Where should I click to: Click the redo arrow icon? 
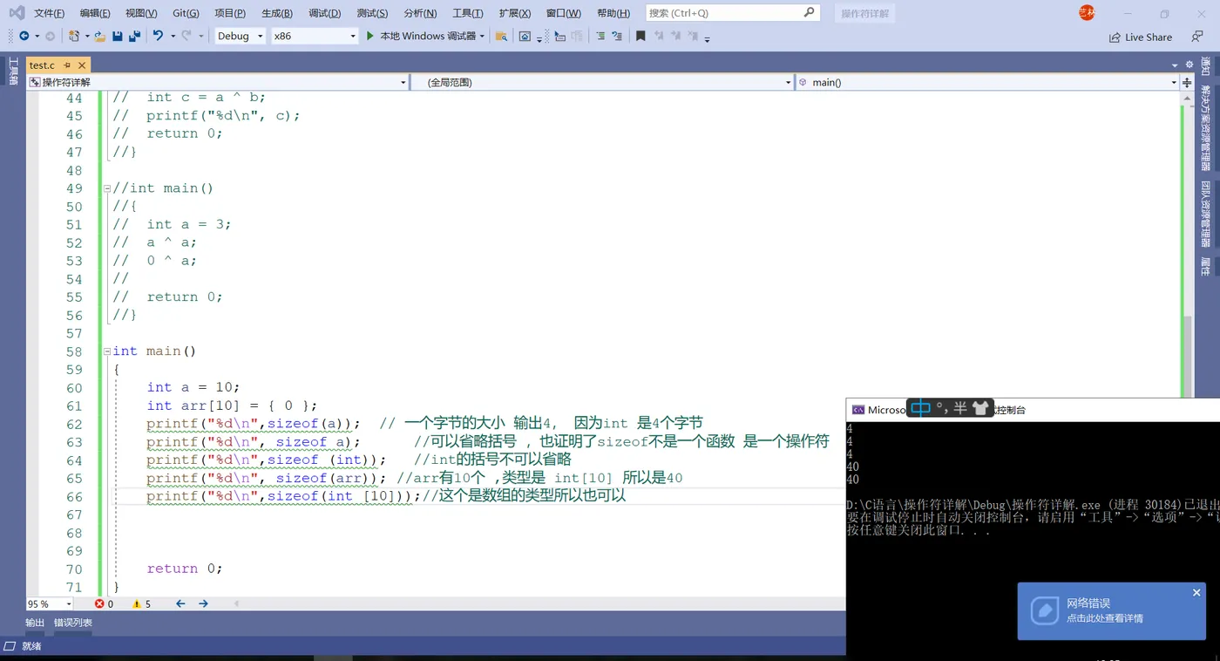click(186, 36)
